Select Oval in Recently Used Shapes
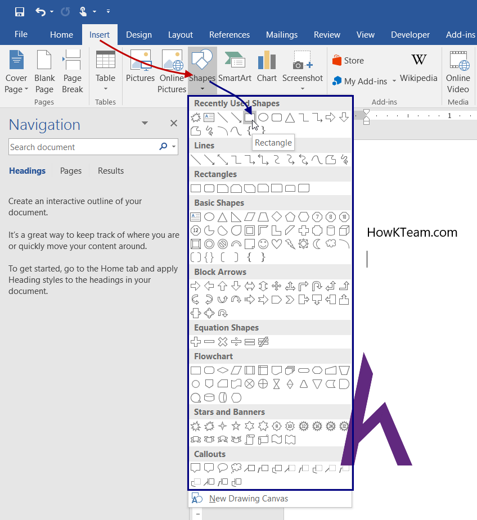477x520 pixels. point(263,117)
